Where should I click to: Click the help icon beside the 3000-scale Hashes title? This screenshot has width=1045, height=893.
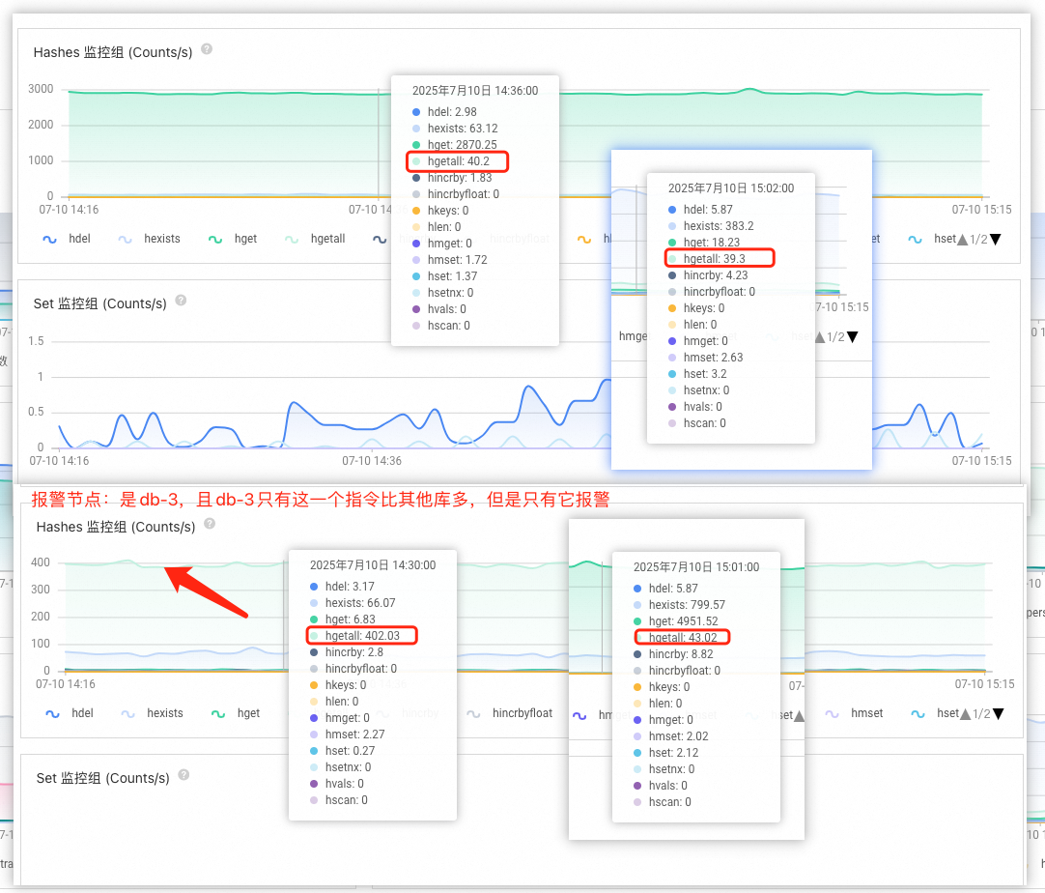207,49
